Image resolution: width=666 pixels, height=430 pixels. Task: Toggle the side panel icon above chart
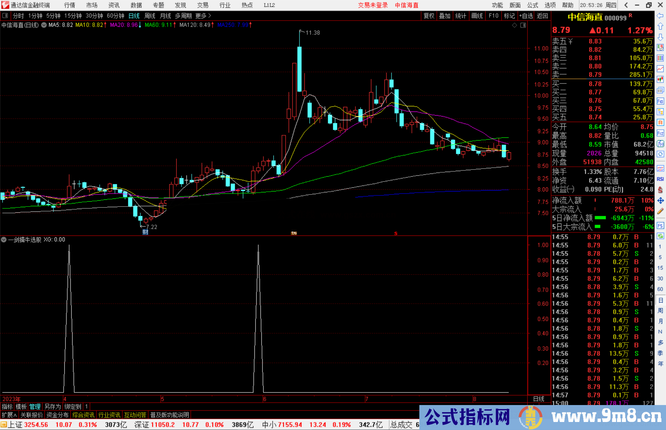(523, 25)
